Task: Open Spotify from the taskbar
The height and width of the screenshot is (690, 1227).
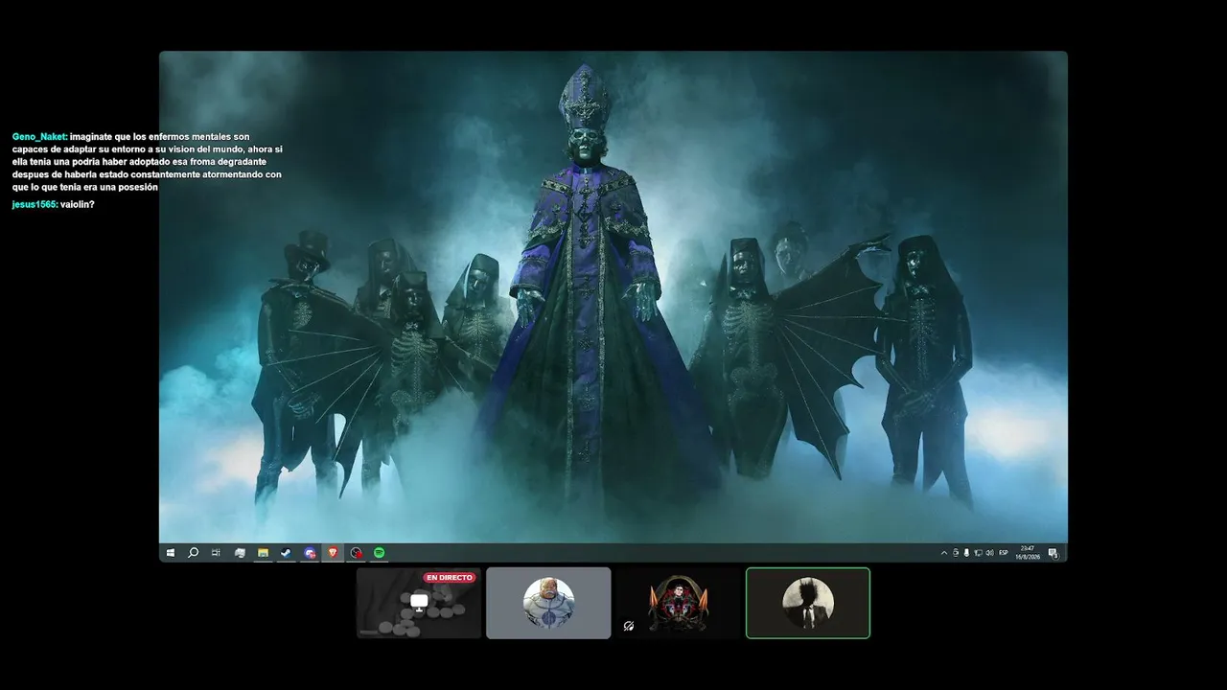Action: 380,553
